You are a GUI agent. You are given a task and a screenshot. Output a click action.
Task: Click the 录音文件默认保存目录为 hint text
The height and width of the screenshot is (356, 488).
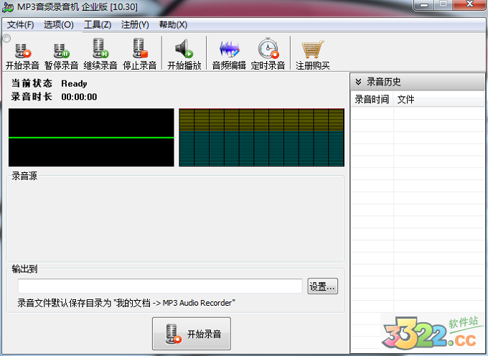tap(126, 303)
